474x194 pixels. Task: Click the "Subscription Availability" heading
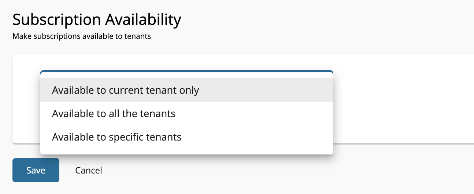(97, 20)
